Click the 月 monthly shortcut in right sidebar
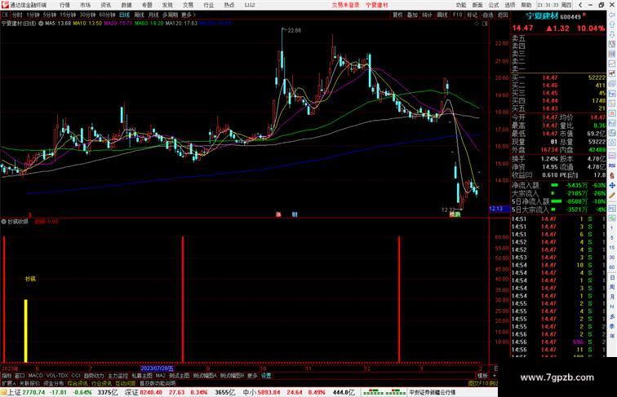The image size is (617, 397). [x=612, y=297]
